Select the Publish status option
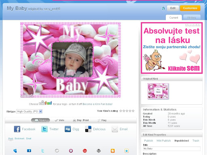The image size is (207, 155). point(148,141)
